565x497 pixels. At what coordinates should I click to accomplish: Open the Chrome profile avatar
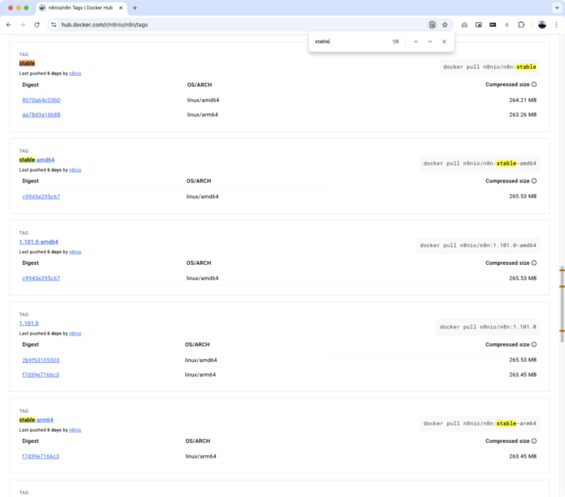(x=542, y=25)
